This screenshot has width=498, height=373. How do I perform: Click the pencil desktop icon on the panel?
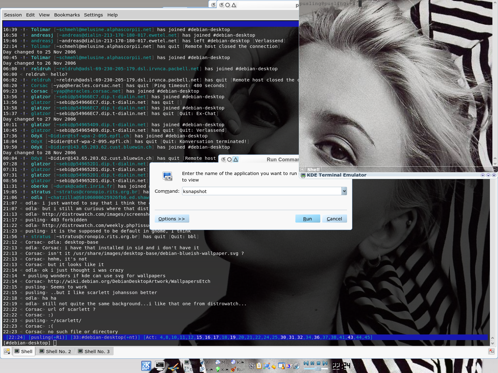[173, 367]
